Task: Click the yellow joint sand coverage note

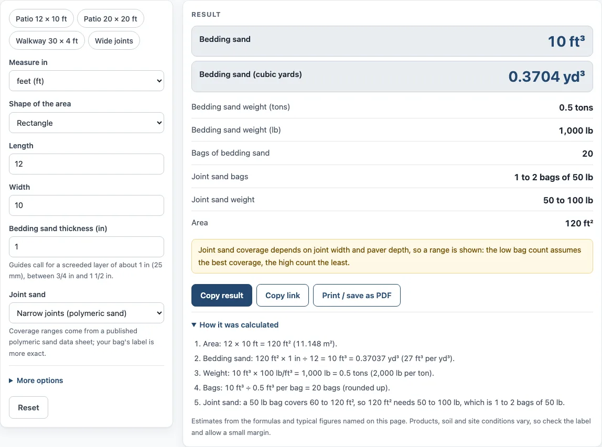Action: point(392,256)
